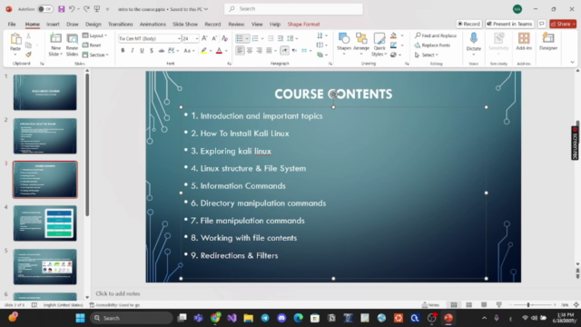Switch to Reading View icon
Screen dimensions: 581x327
(484, 305)
